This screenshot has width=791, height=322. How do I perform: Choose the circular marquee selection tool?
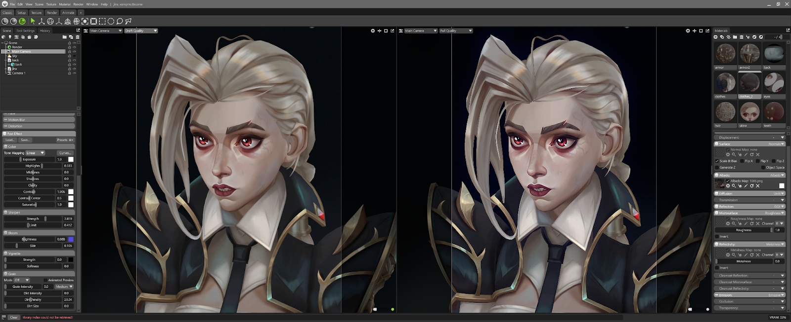pos(111,21)
